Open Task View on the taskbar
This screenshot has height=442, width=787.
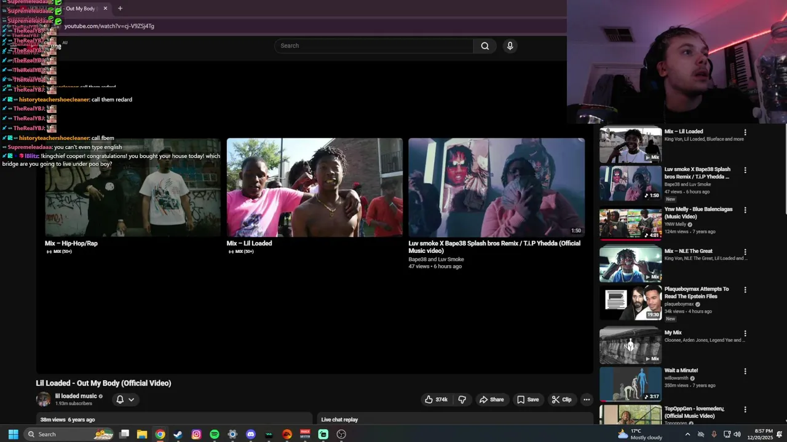pyautogui.click(x=124, y=434)
